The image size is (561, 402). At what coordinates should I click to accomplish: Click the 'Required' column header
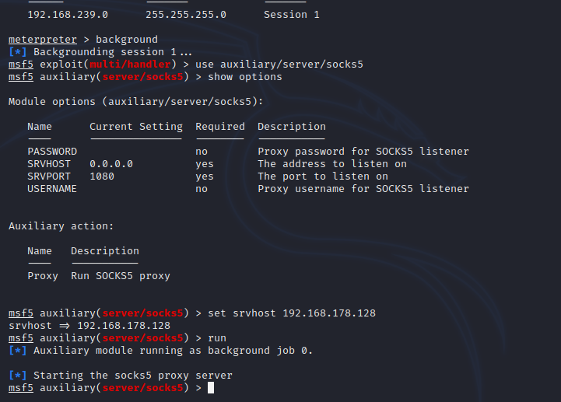(x=220, y=127)
